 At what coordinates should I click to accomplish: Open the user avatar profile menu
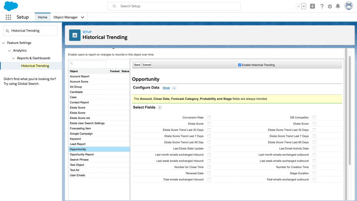349,6
